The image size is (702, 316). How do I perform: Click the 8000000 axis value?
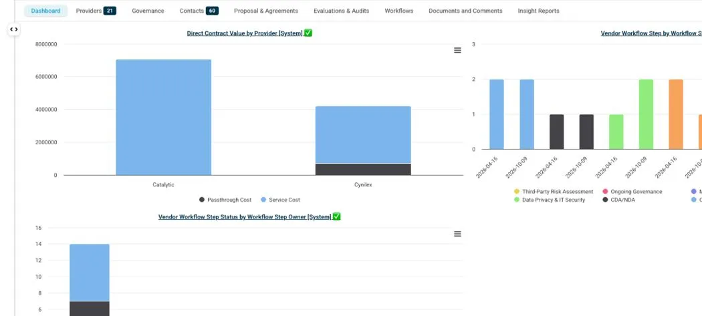(x=46, y=44)
